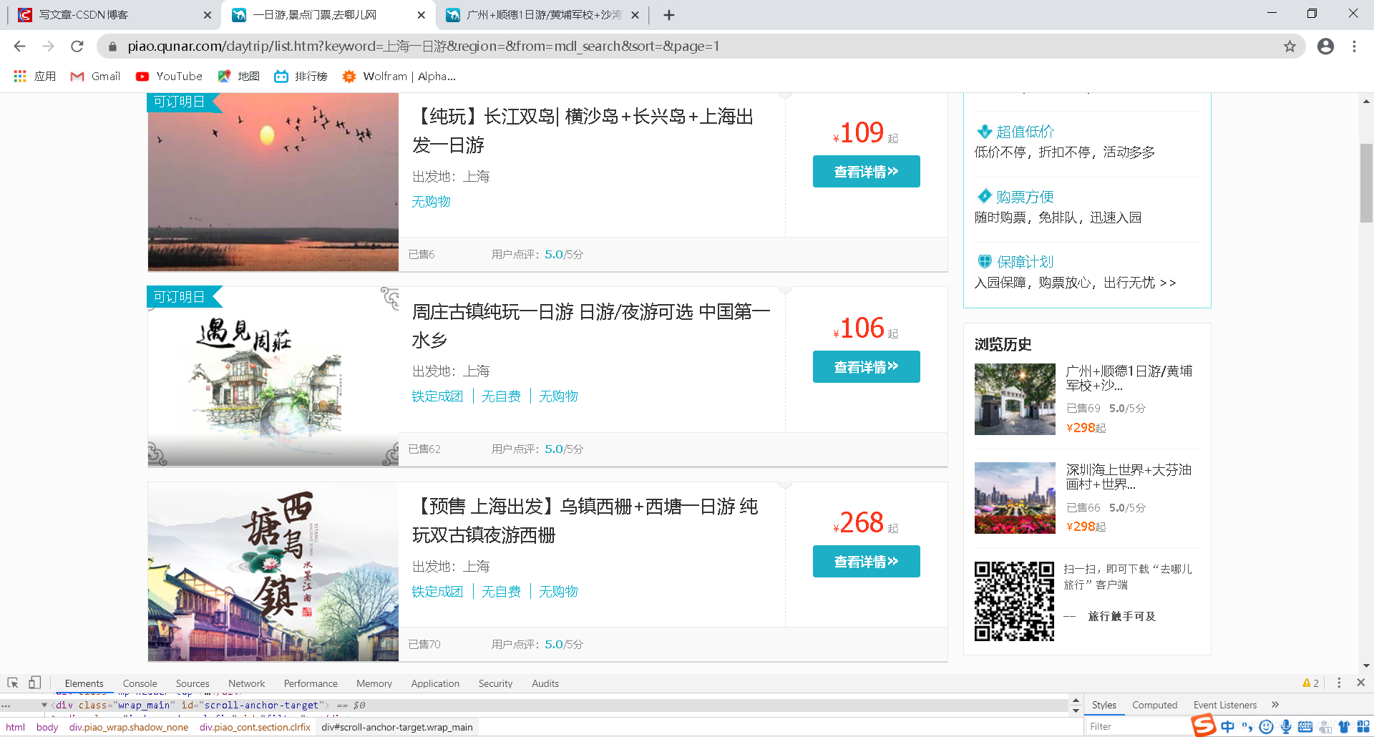
Task: Open the 应用 apps bookmark
Action: click(34, 77)
